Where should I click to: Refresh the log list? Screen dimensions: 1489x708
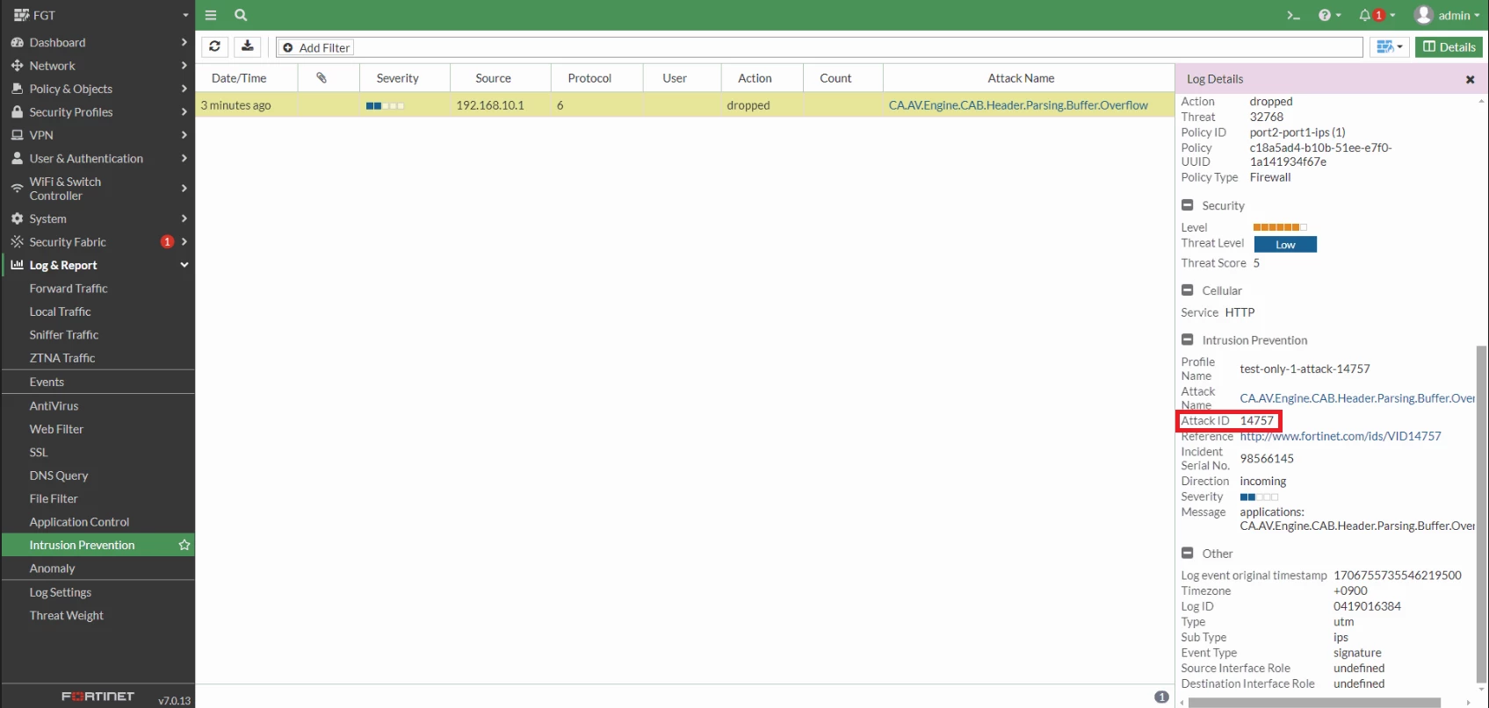[x=214, y=46]
